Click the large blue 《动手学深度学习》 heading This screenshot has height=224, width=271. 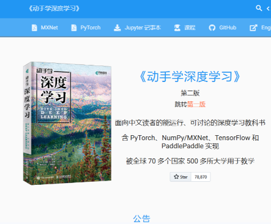pos(190,77)
